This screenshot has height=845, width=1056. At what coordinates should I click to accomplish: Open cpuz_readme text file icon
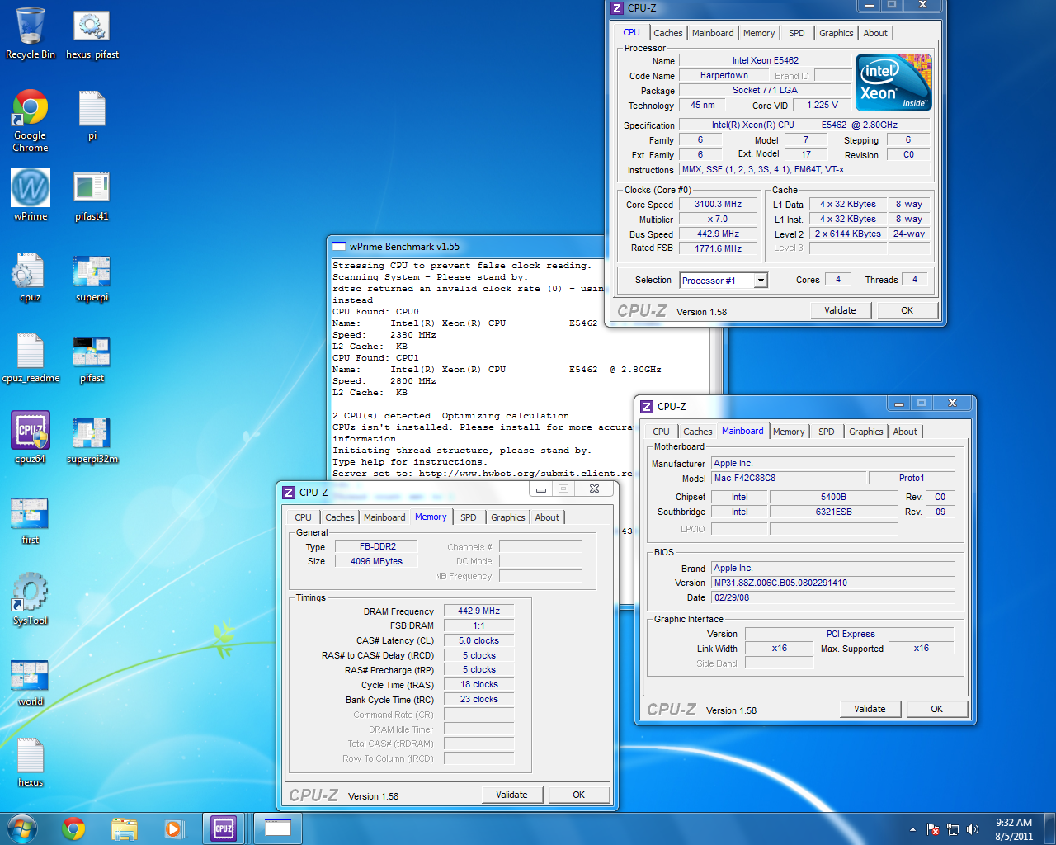coord(31,356)
